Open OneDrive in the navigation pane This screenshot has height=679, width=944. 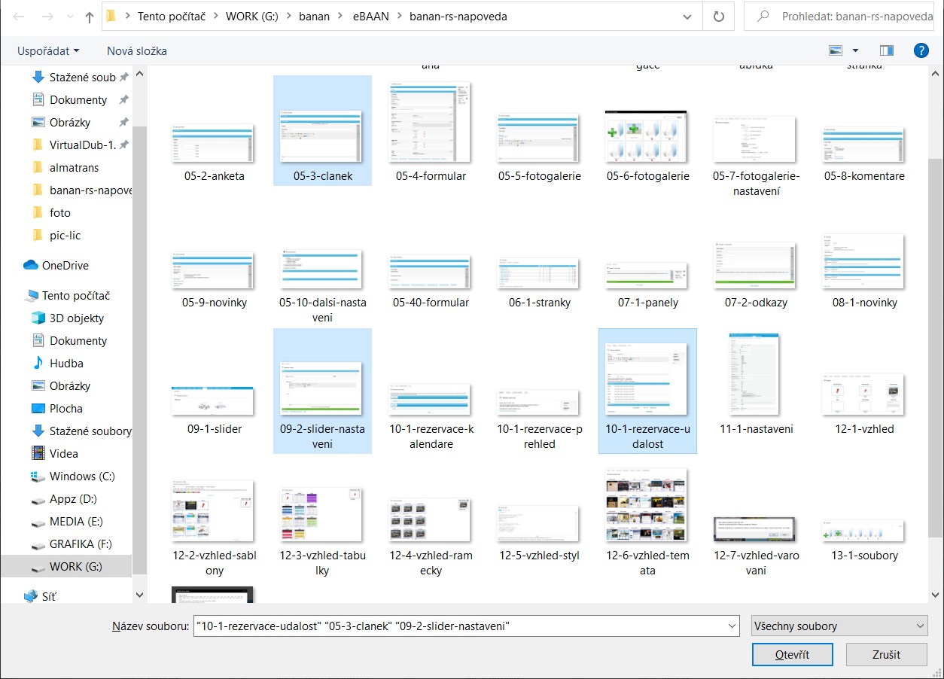tap(65, 265)
